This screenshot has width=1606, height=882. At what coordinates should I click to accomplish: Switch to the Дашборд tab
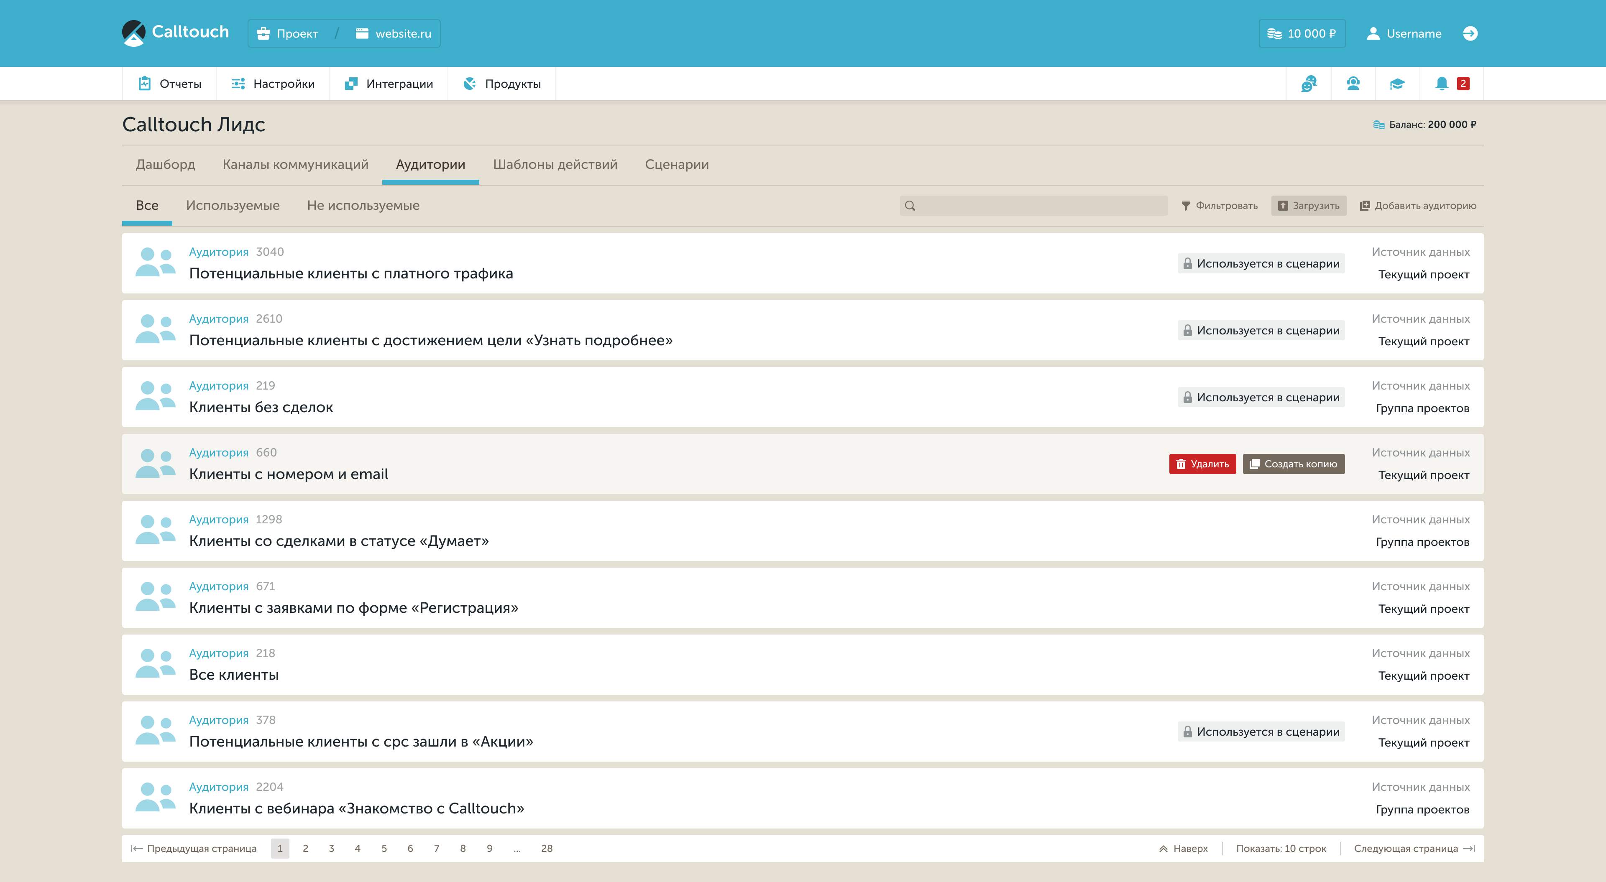[165, 165]
